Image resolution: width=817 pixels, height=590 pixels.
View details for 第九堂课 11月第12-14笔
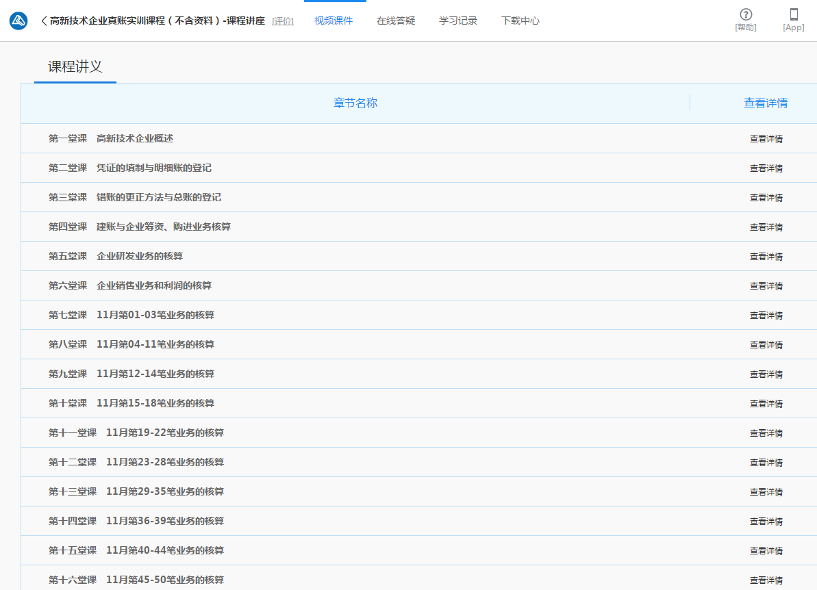pyautogui.click(x=766, y=374)
